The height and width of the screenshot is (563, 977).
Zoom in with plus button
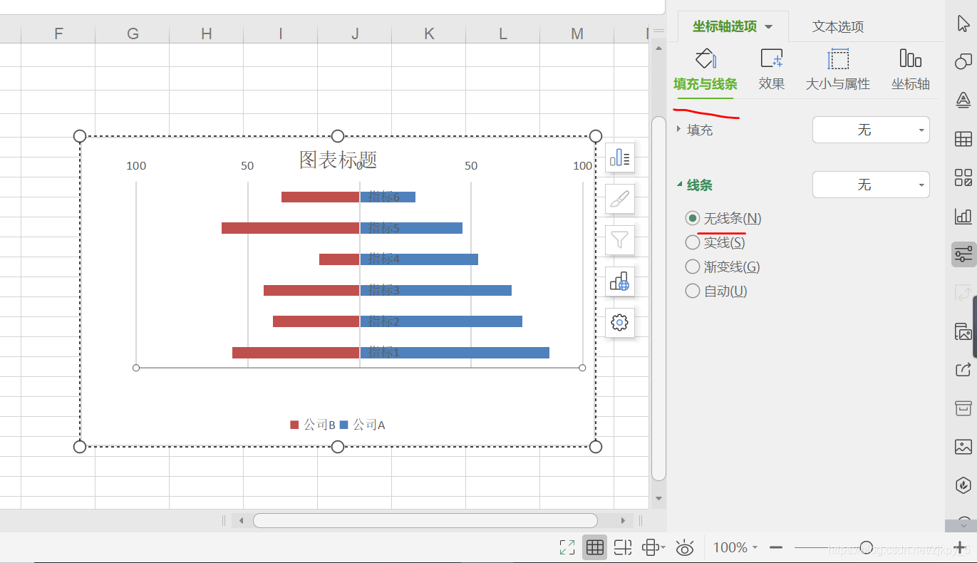tap(959, 547)
